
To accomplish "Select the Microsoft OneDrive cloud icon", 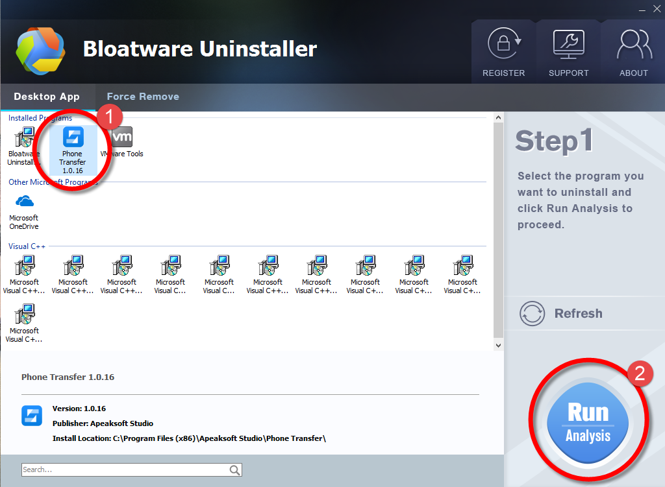I will (24, 212).
